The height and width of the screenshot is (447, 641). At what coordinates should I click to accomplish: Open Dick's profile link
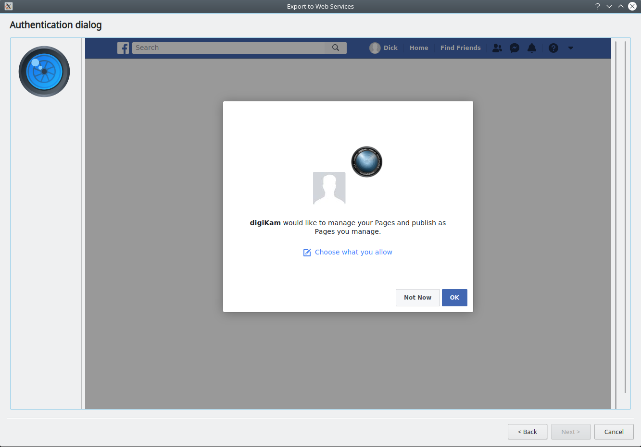390,48
